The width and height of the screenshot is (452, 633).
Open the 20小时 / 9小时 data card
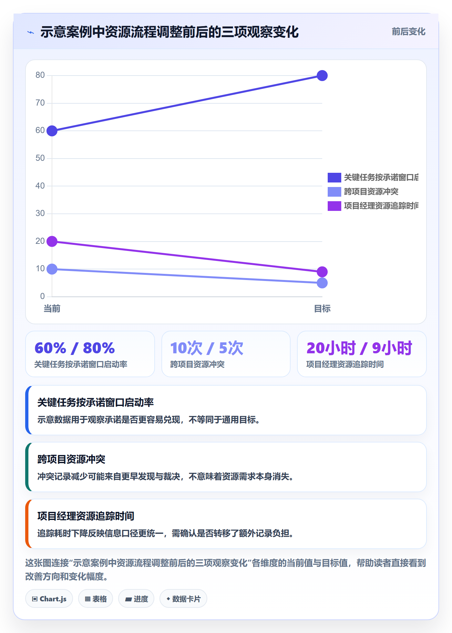point(362,354)
